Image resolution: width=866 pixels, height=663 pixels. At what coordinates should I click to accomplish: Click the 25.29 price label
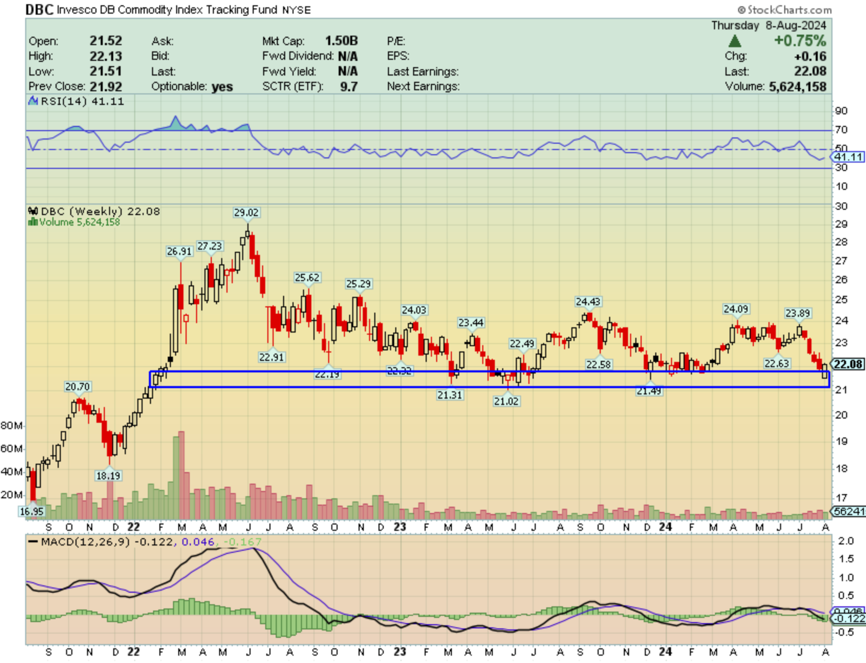[359, 284]
